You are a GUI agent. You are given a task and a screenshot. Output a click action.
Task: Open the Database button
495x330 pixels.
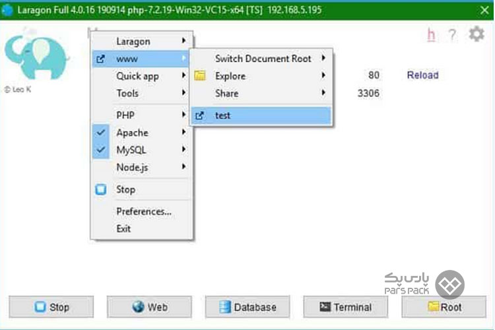247,307
